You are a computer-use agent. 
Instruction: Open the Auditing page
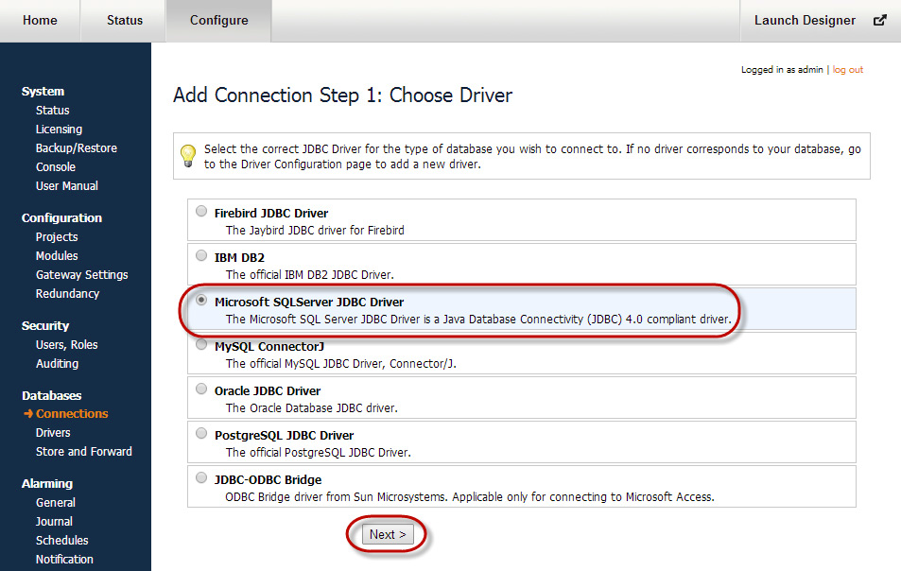pyautogui.click(x=57, y=364)
